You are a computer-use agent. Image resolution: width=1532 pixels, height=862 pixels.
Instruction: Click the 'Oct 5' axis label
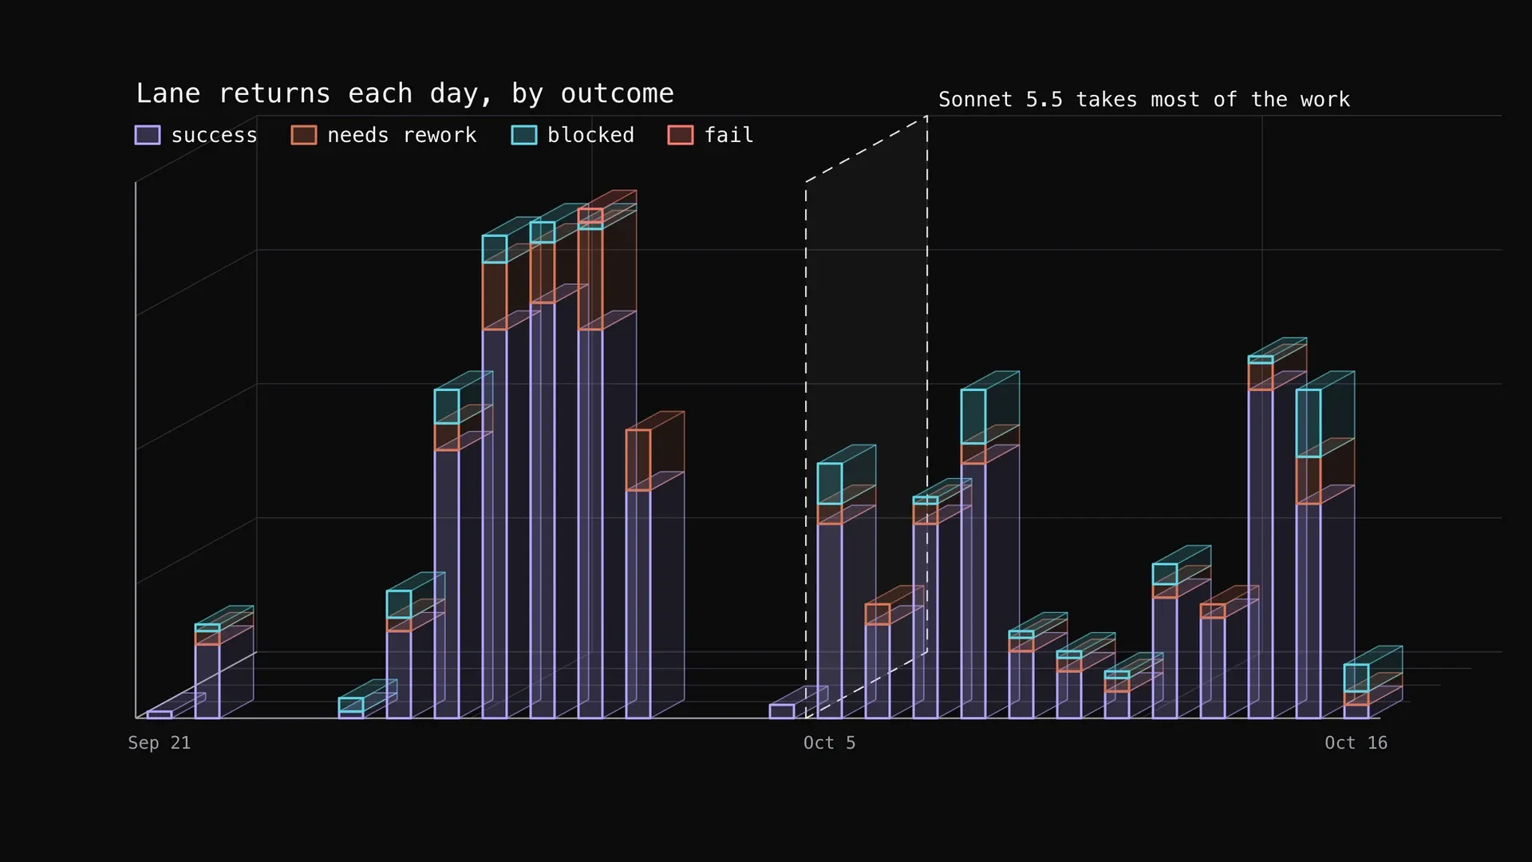829,743
